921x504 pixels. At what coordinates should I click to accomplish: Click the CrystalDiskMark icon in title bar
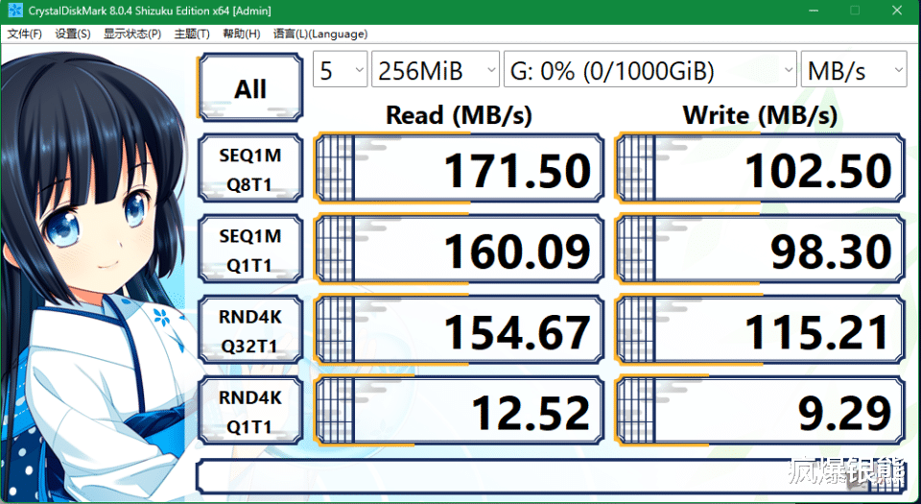pos(13,12)
